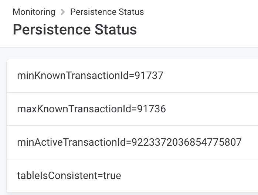Click the tableIsConsistent key label
Screen dimensions: 258x195
[55, 175]
